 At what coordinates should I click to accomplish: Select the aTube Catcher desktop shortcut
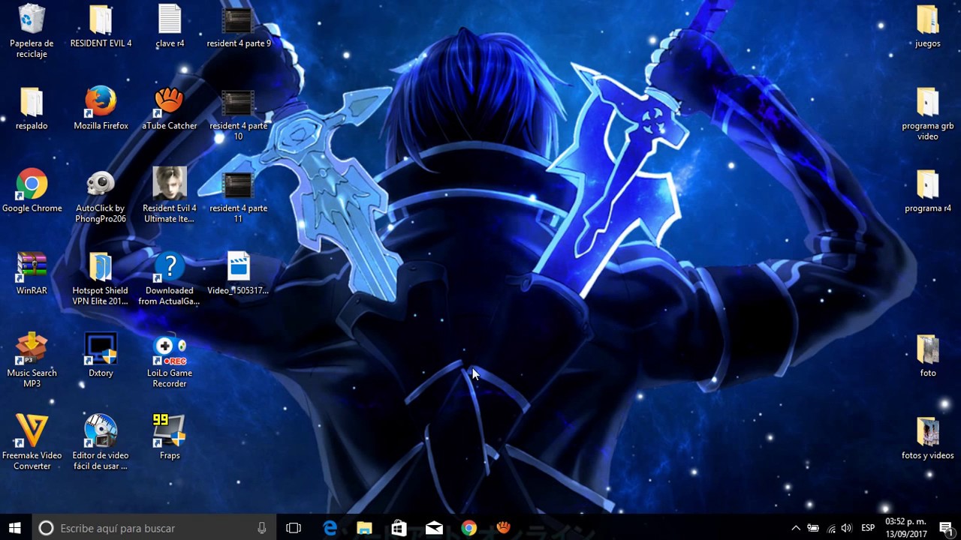170,109
